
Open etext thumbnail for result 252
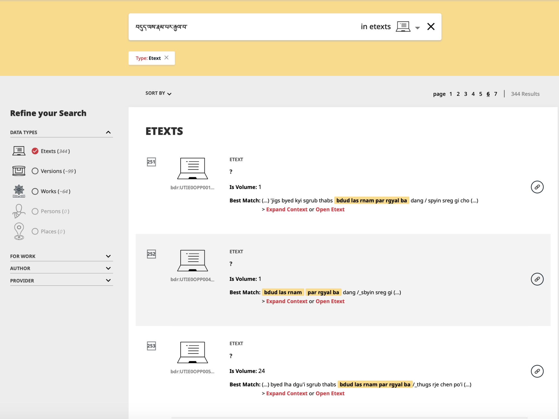pos(193,260)
